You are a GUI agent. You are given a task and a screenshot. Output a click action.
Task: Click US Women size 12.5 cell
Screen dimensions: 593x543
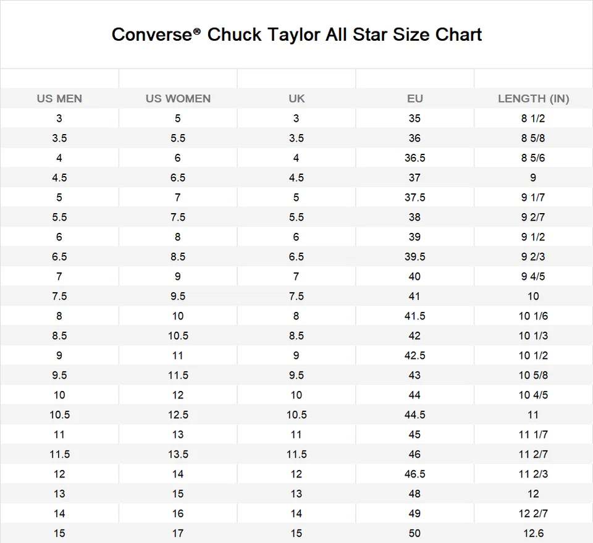click(178, 415)
